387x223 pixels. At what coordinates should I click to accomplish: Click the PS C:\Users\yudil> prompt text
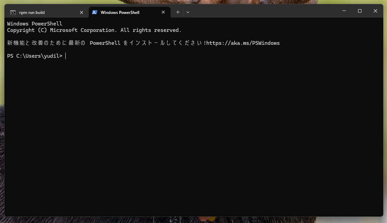point(35,56)
